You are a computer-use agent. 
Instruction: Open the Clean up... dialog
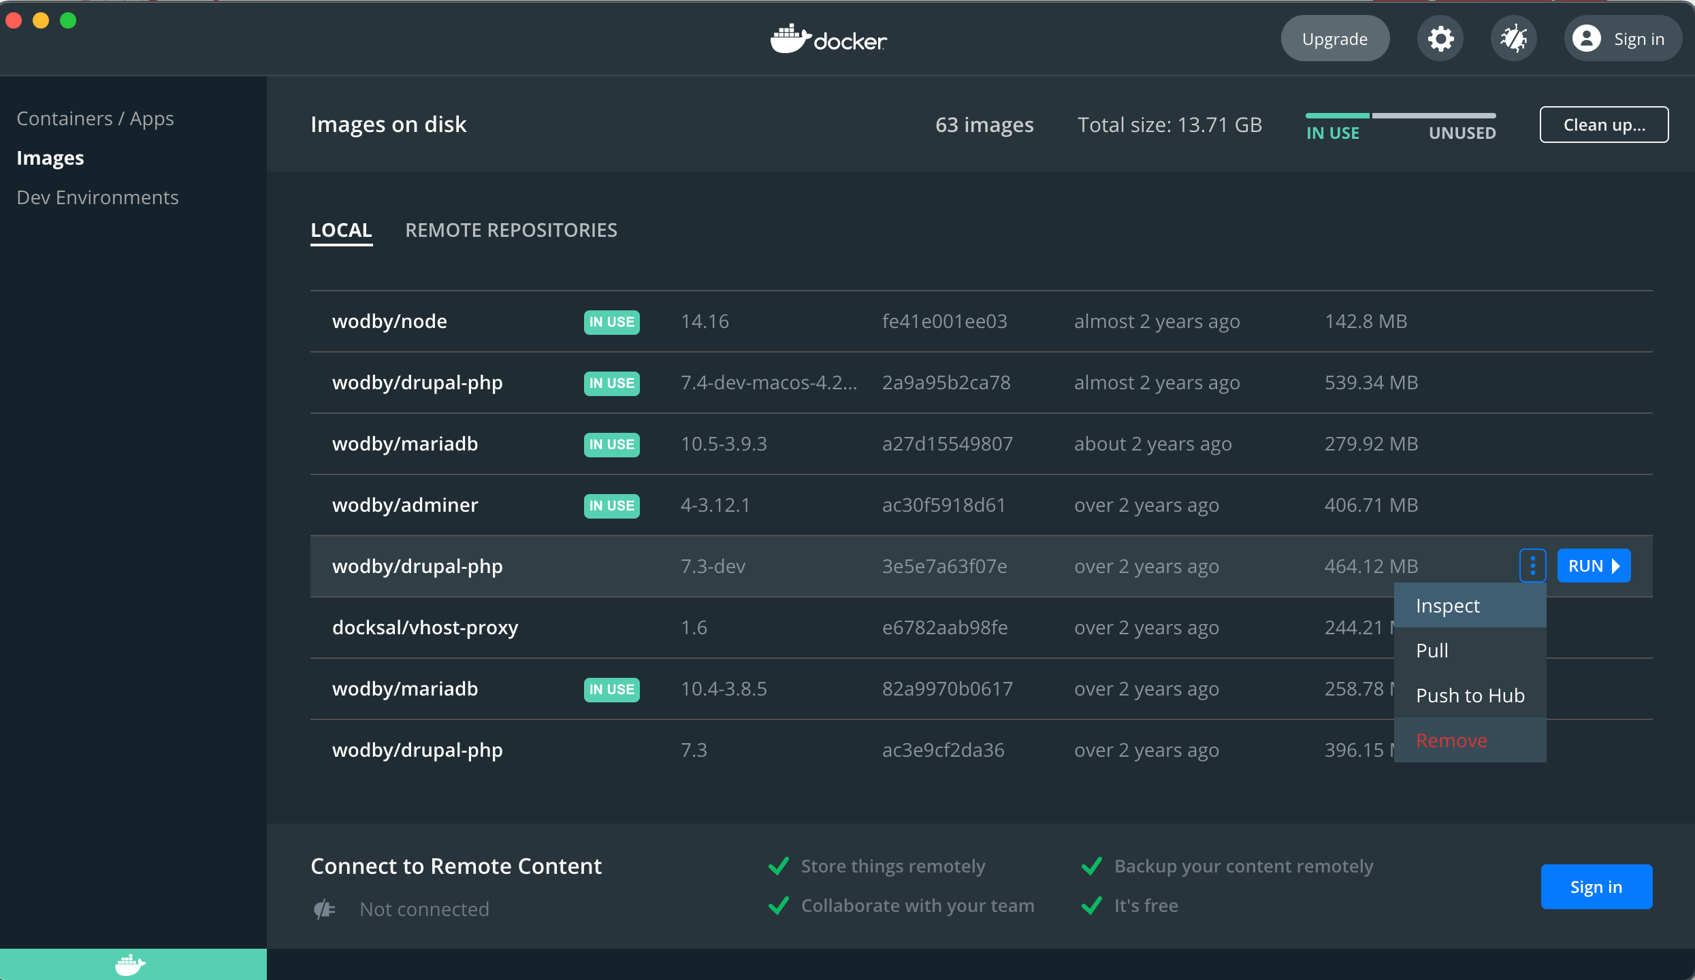click(x=1604, y=125)
